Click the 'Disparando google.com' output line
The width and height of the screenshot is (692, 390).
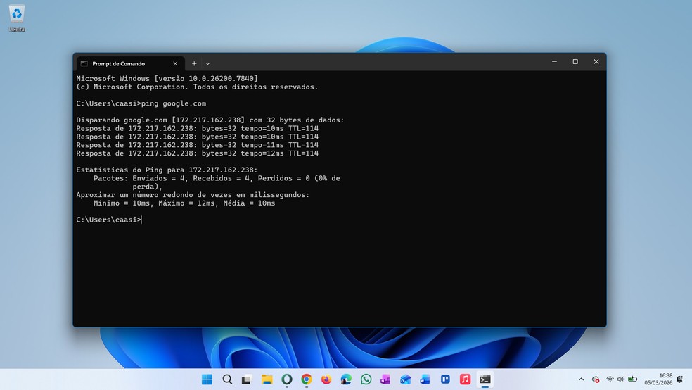point(210,120)
